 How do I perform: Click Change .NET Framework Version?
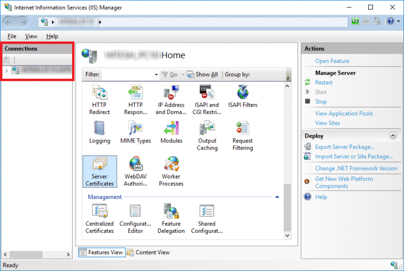click(x=356, y=169)
